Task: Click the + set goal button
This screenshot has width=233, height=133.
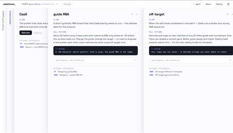Action: click(66, 4)
